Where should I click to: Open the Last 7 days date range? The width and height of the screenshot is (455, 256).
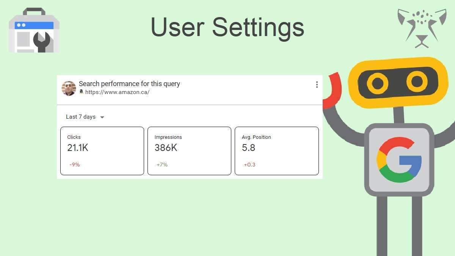click(x=81, y=117)
